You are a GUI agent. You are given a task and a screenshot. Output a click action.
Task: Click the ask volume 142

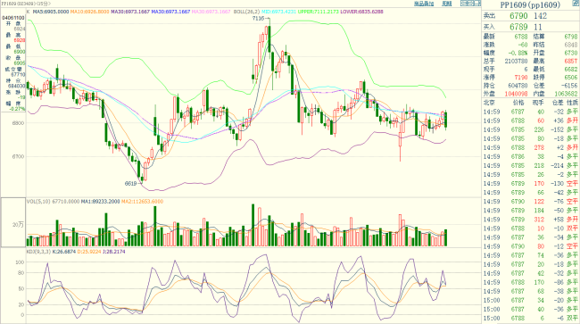(541, 16)
